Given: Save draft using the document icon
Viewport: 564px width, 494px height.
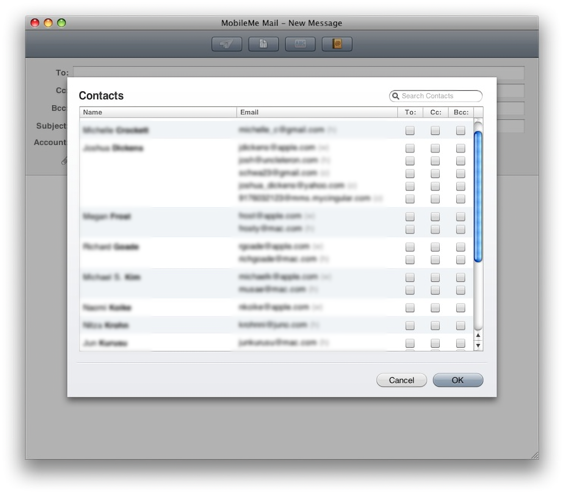Looking at the screenshot, I should pos(263,44).
